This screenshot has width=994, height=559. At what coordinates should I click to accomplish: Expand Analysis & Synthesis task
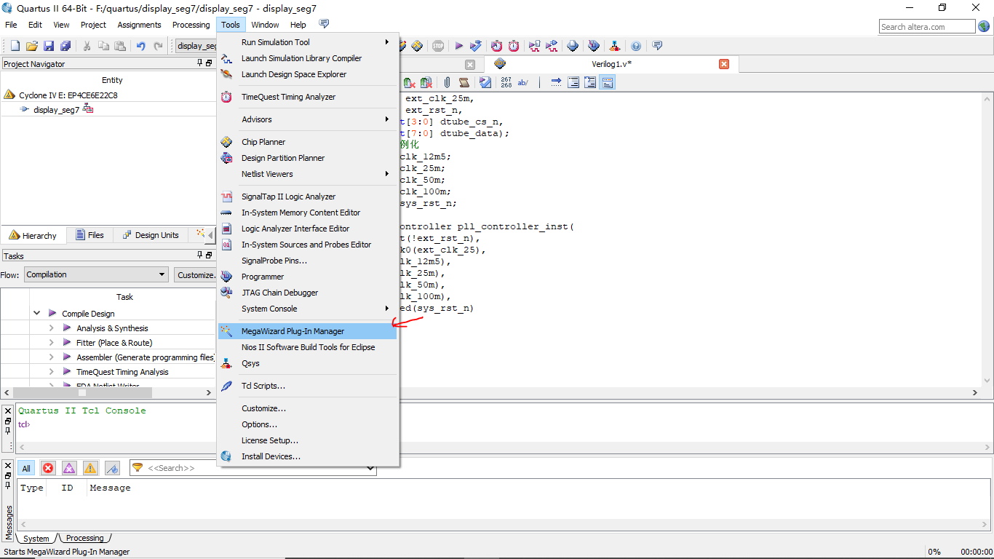(x=51, y=328)
